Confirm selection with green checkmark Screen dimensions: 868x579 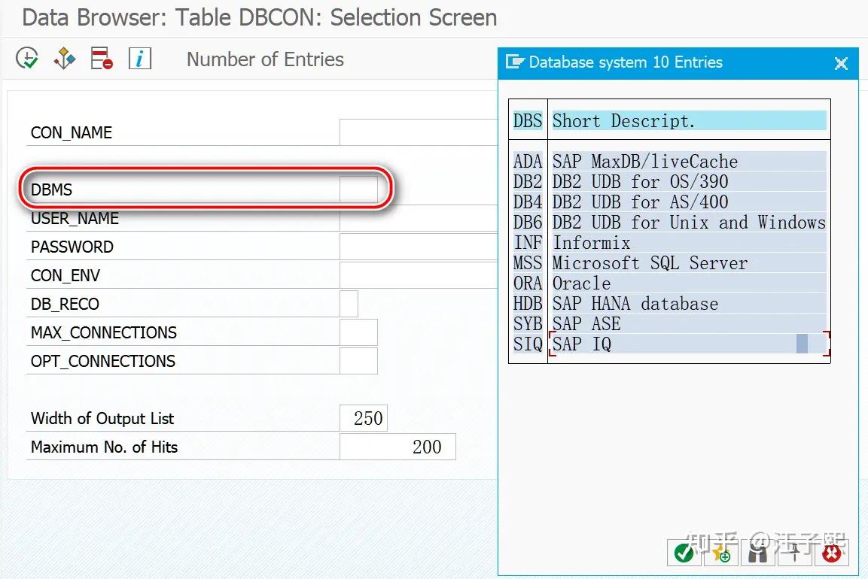click(x=684, y=553)
